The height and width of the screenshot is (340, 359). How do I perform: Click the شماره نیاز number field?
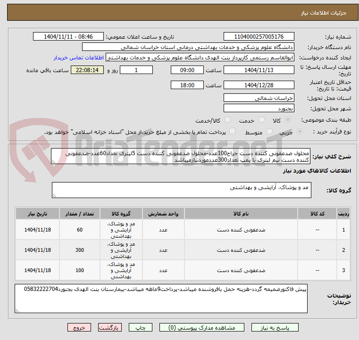point(259,37)
